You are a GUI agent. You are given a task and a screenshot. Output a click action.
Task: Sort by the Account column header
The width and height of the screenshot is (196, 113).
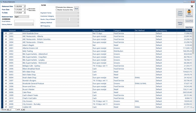(x=16, y=30)
